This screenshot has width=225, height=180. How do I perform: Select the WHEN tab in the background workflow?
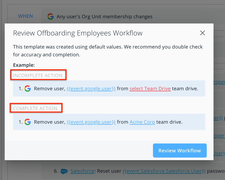(25, 16)
